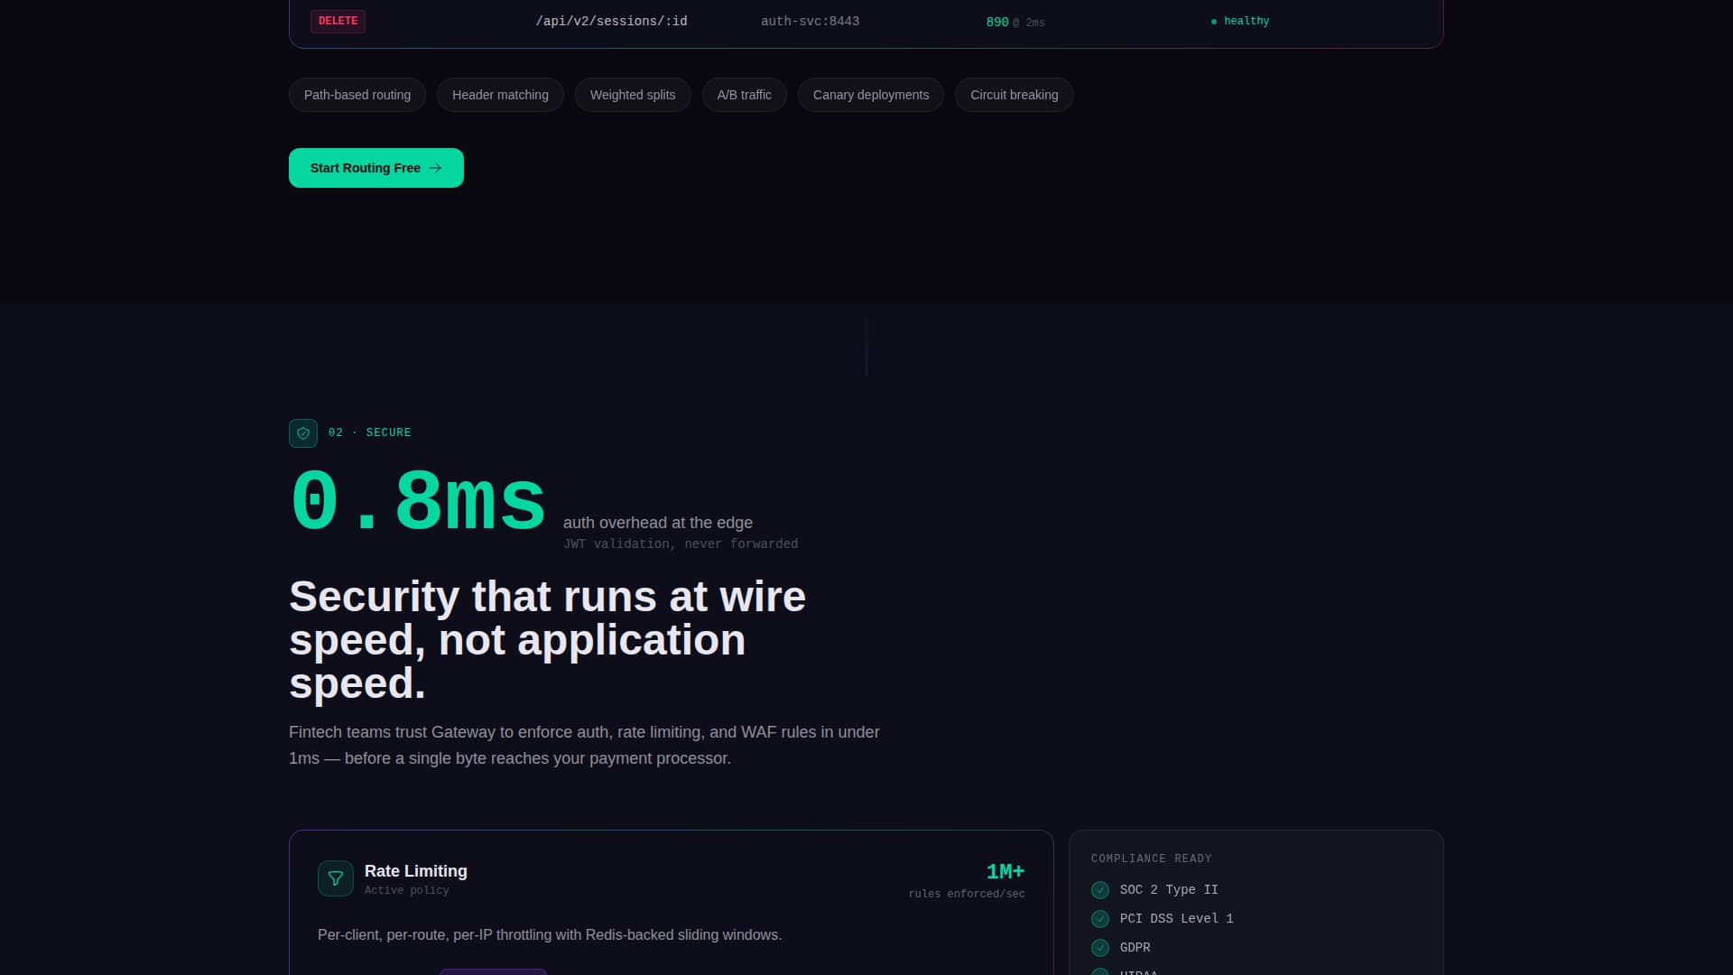Select the Circuit breaking chip
Viewport: 1733px width, 975px height.
(1014, 95)
